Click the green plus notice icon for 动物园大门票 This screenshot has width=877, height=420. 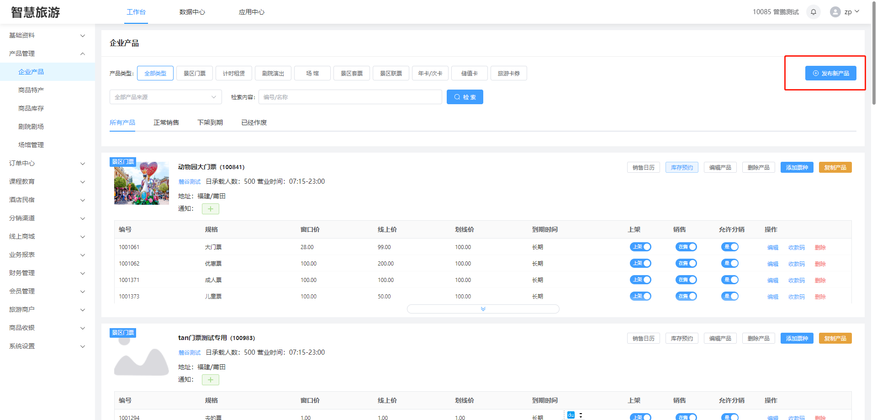[211, 209]
